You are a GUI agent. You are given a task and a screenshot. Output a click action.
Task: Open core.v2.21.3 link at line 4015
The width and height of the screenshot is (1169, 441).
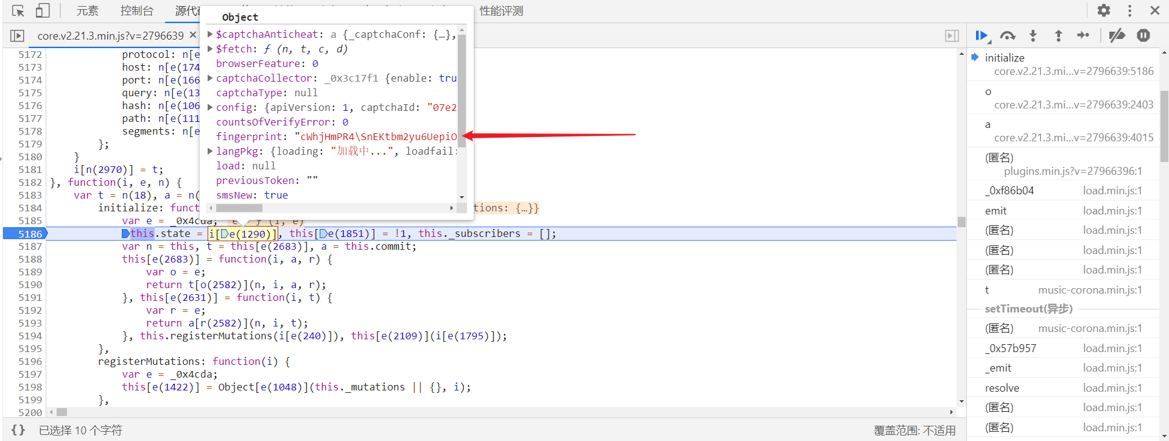1074,138
